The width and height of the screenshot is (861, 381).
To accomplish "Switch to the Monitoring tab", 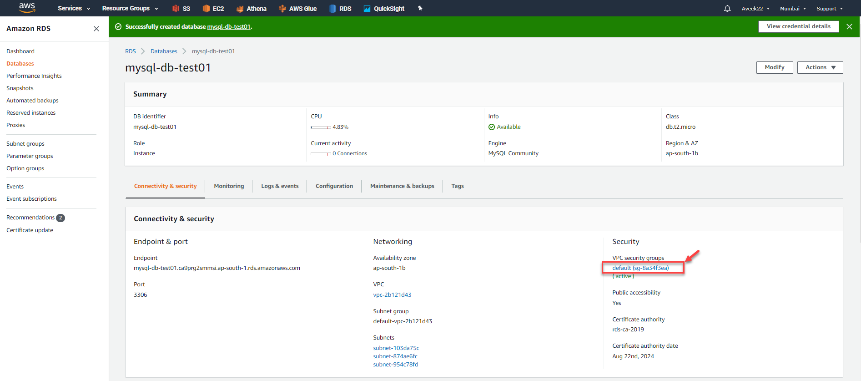I will (229, 186).
